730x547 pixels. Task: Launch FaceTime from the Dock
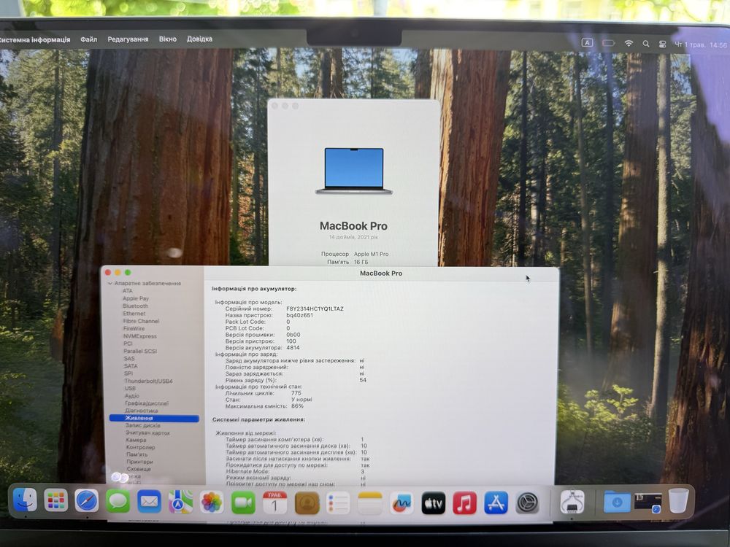pyautogui.click(x=243, y=503)
